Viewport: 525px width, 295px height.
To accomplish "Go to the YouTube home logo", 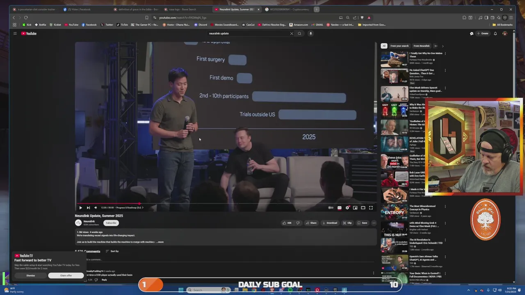I will pos(29,34).
